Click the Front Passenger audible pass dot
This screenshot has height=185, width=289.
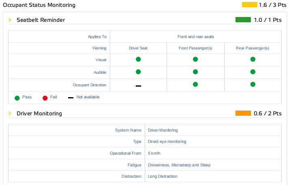pos(195,72)
